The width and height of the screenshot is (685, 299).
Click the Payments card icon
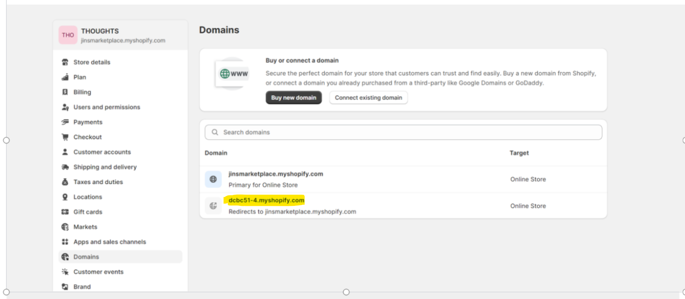[65, 122]
